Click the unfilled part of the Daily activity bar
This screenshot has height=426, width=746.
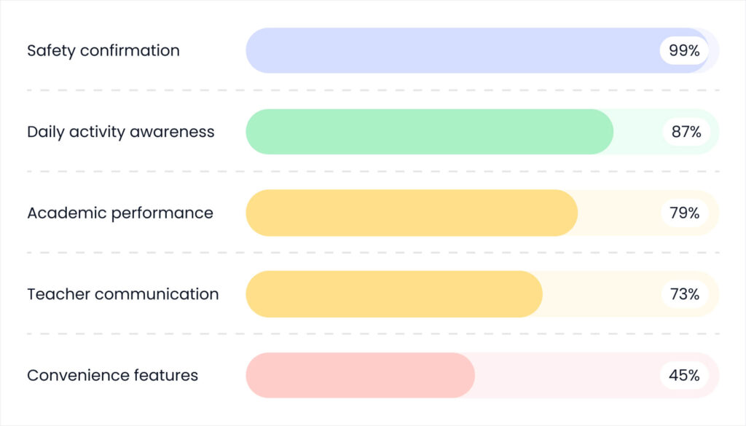click(636, 132)
